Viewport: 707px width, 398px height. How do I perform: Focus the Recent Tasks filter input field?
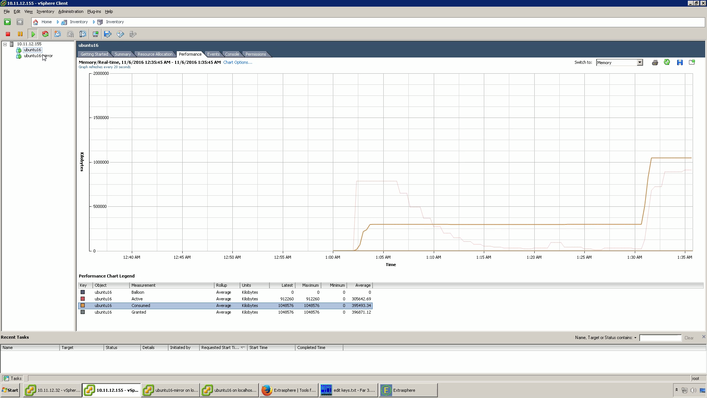tap(660, 338)
